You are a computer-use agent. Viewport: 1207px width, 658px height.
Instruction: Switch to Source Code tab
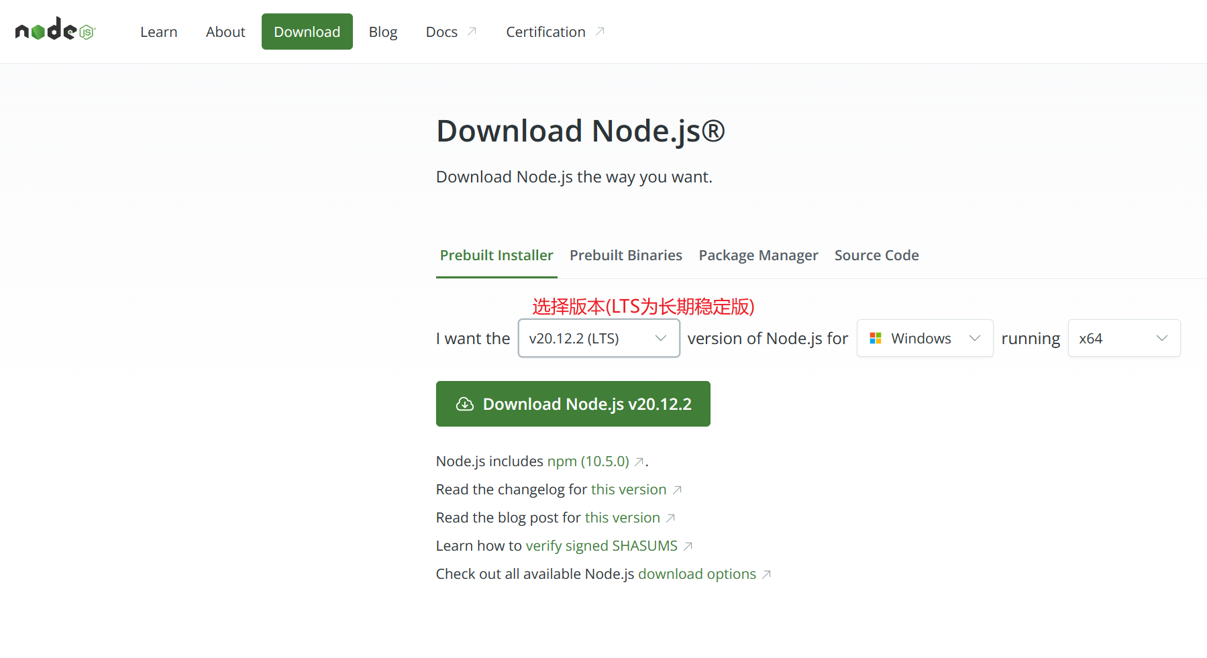876,256
